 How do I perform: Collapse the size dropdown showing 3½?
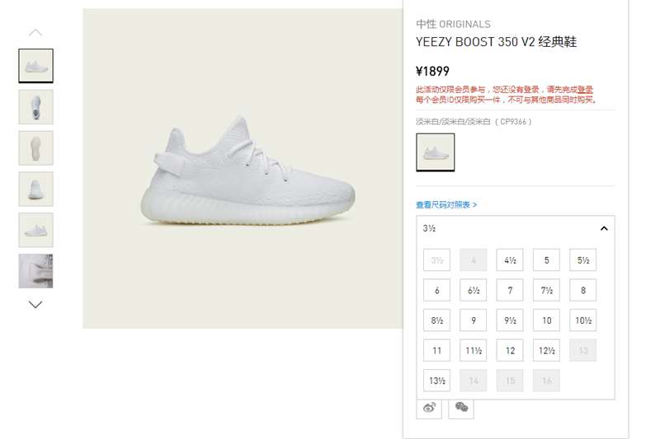(604, 228)
